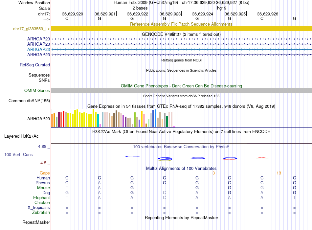The height and width of the screenshot is (230, 312).
Task: Open RefSeq genes from NCBI title
Action: click(x=181, y=60)
